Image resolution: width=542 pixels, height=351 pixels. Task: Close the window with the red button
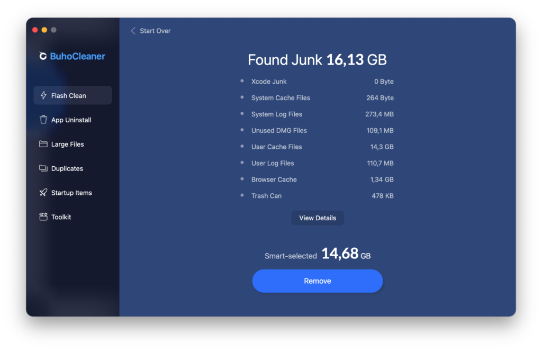tap(35, 30)
